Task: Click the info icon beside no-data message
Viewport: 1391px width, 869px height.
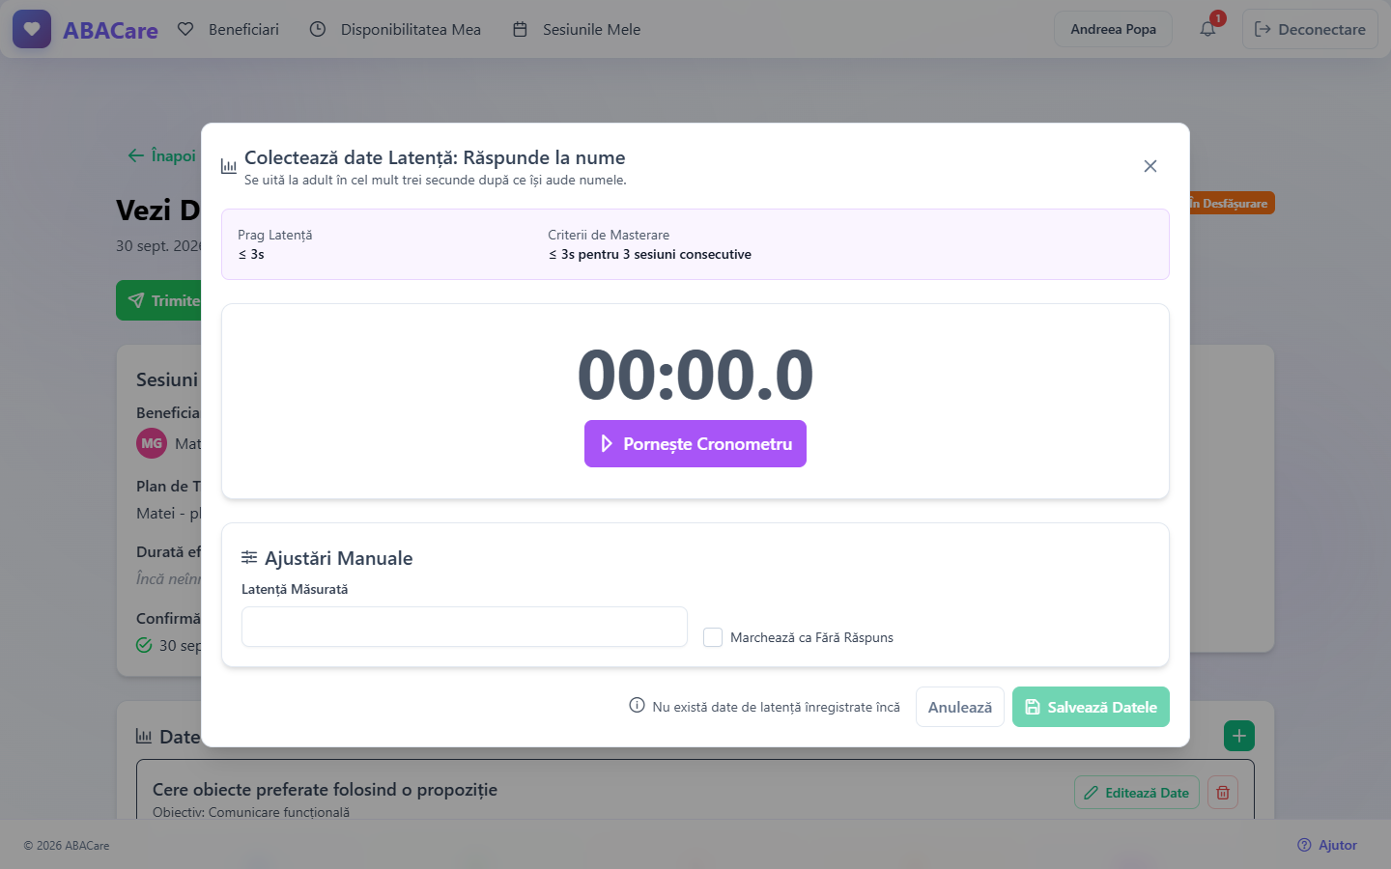Action: coord(637,706)
